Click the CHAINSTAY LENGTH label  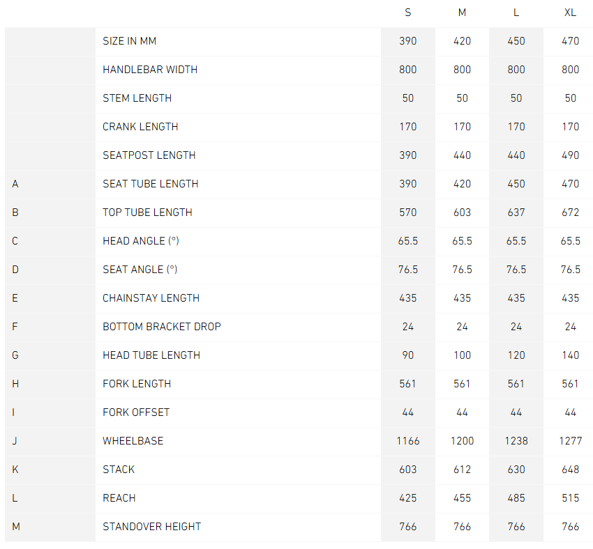[x=151, y=298]
